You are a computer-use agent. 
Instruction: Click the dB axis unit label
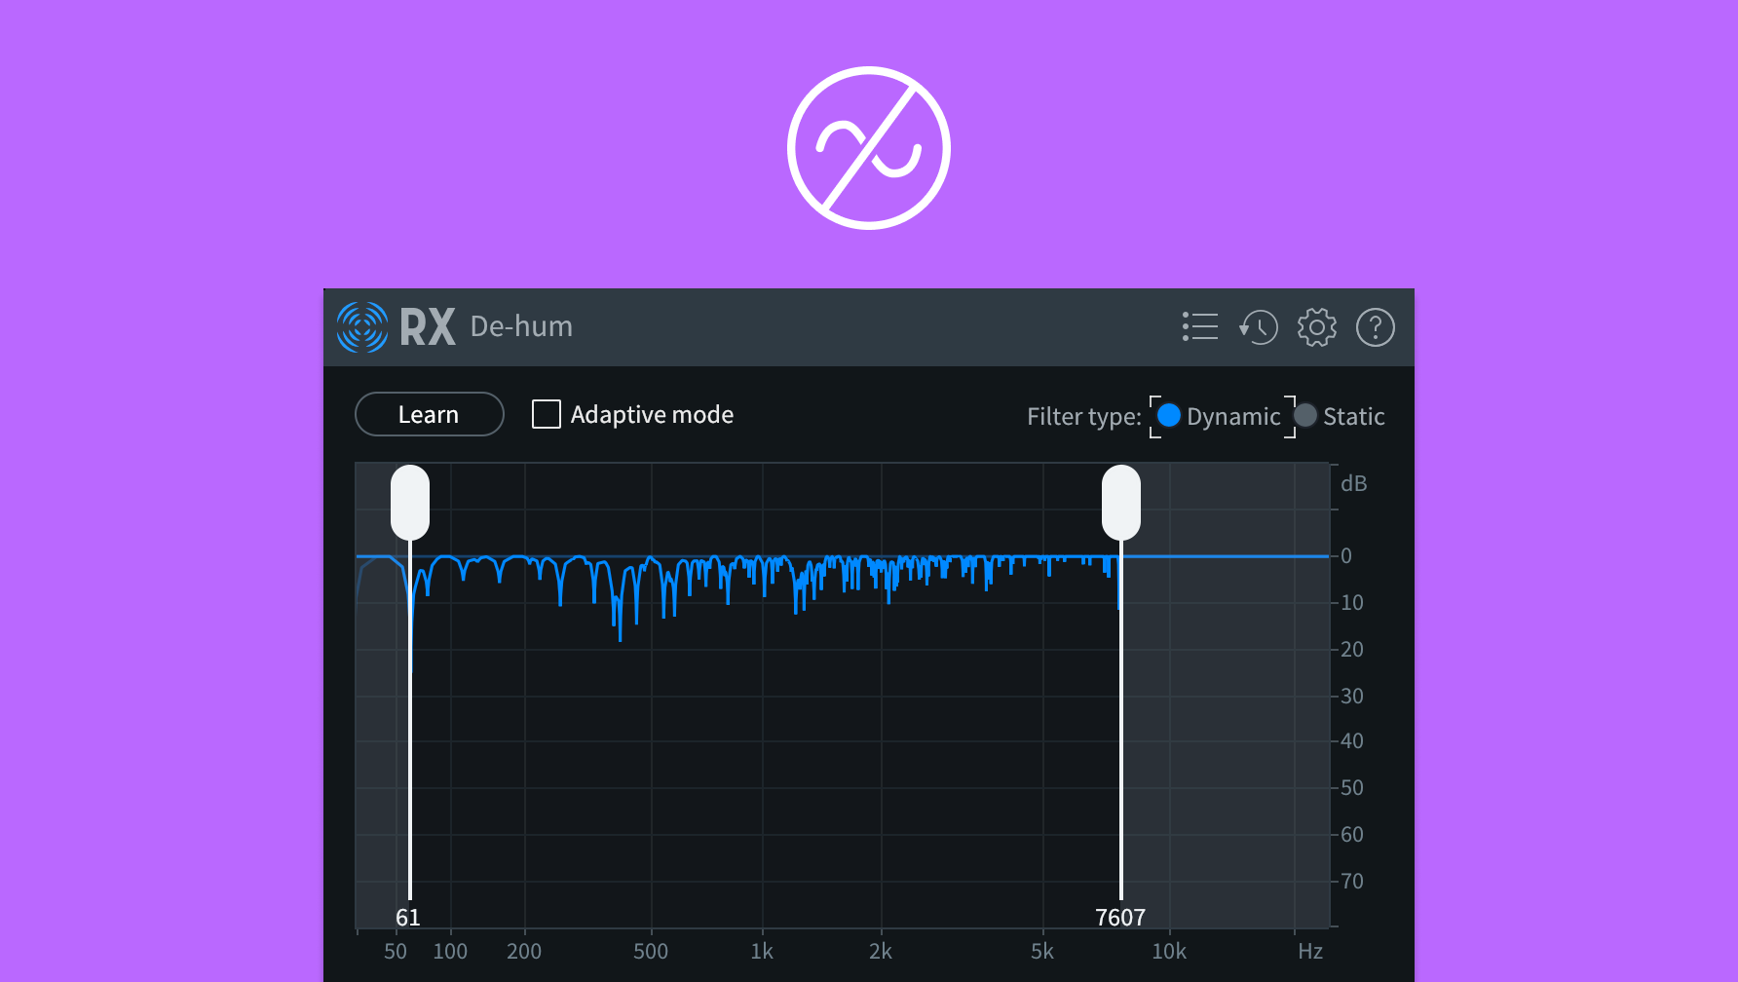[x=1354, y=483]
